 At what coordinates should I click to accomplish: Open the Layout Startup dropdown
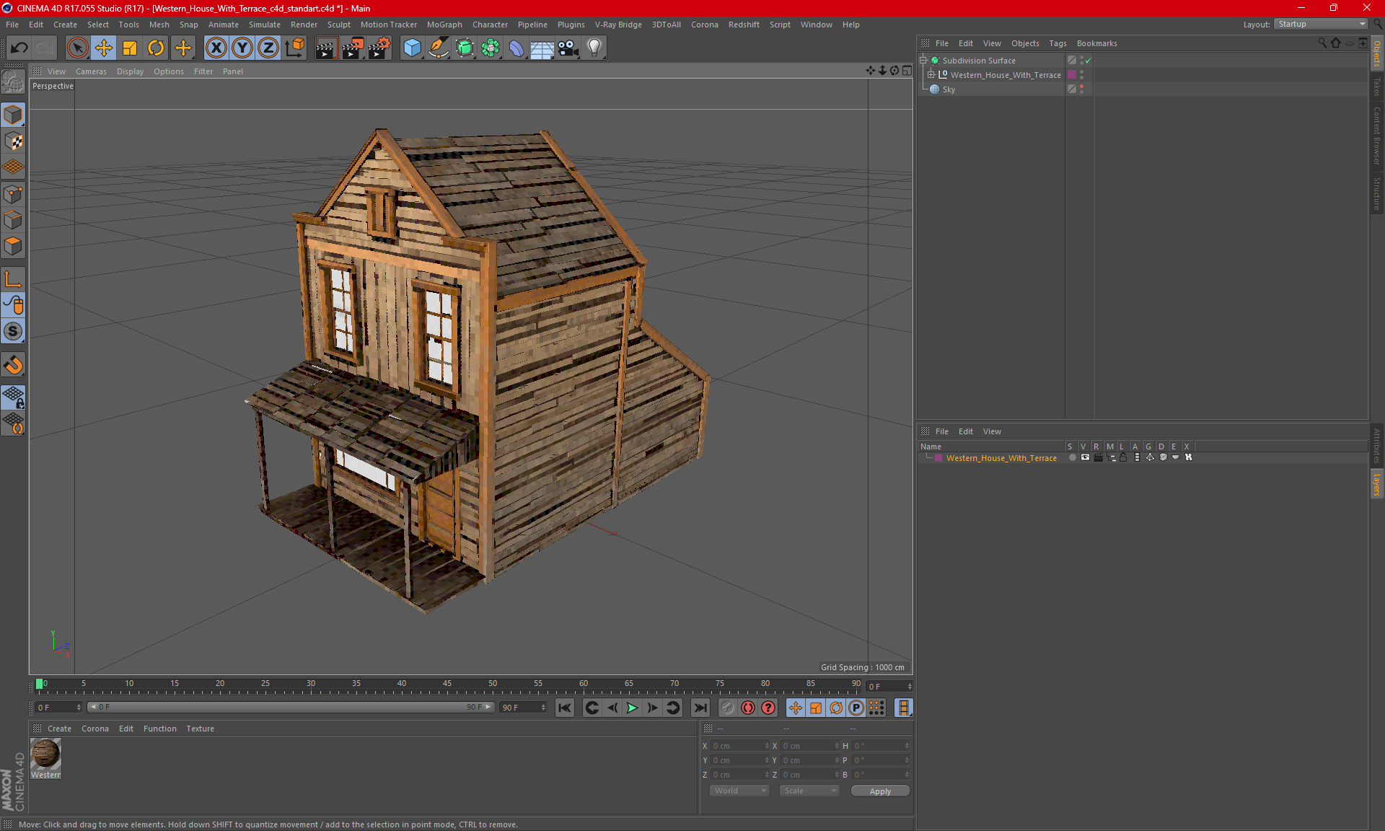(1321, 24)
